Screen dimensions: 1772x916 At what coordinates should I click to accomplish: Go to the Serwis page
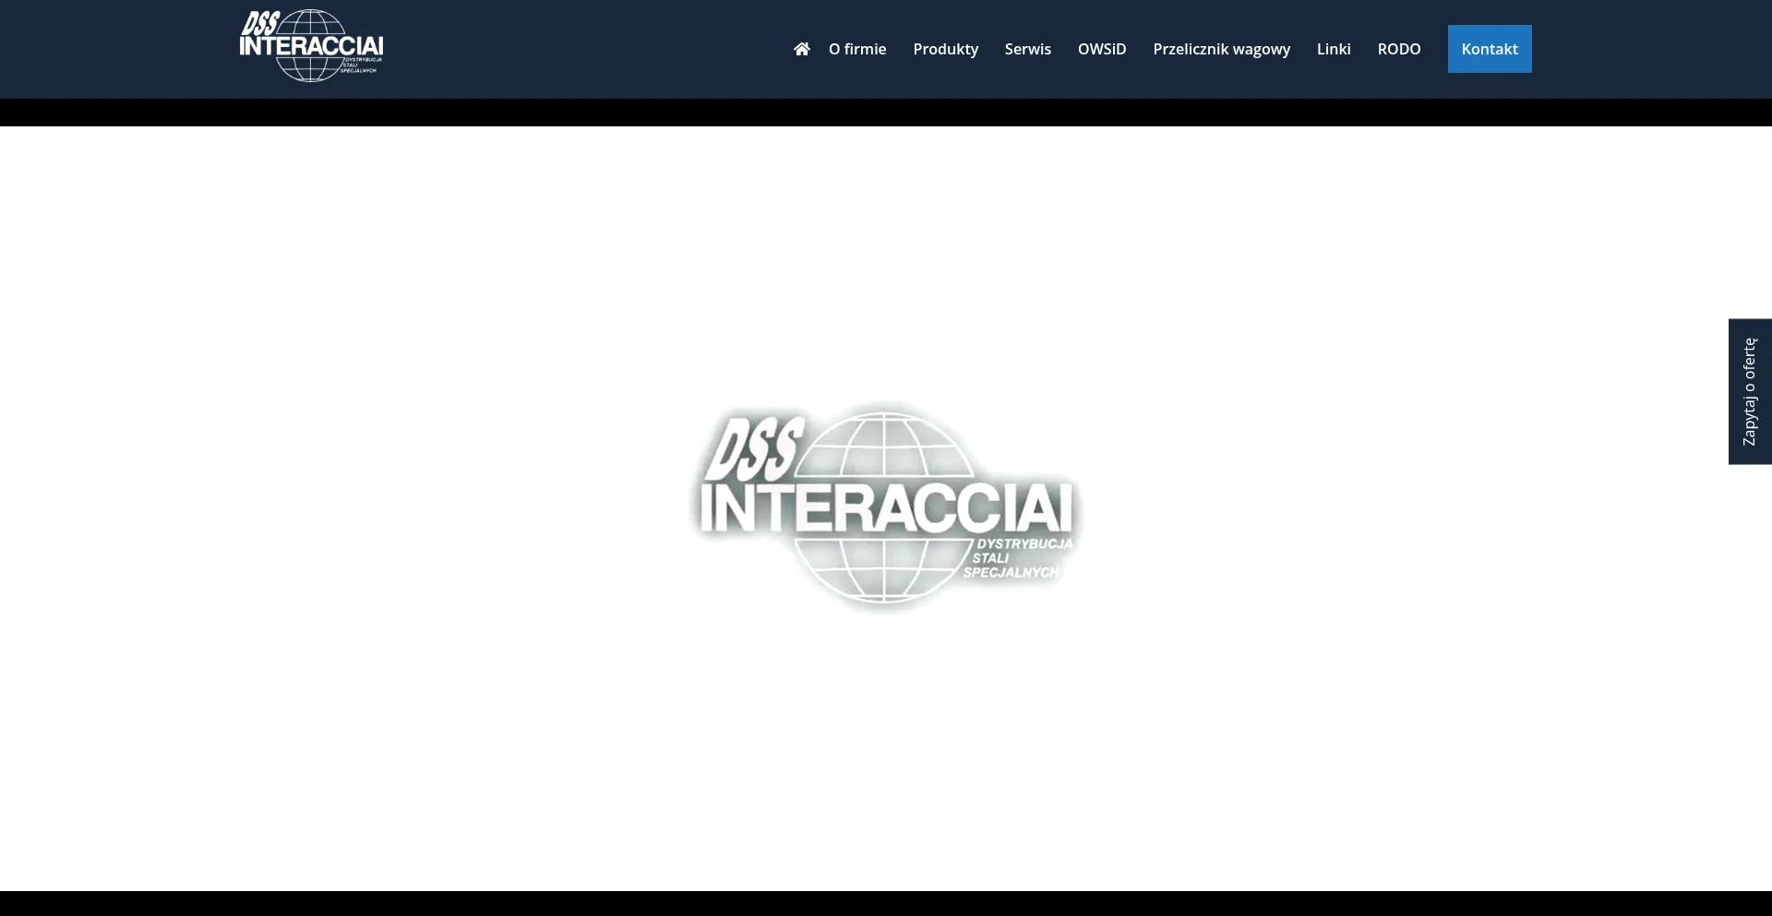[1027, 49]
